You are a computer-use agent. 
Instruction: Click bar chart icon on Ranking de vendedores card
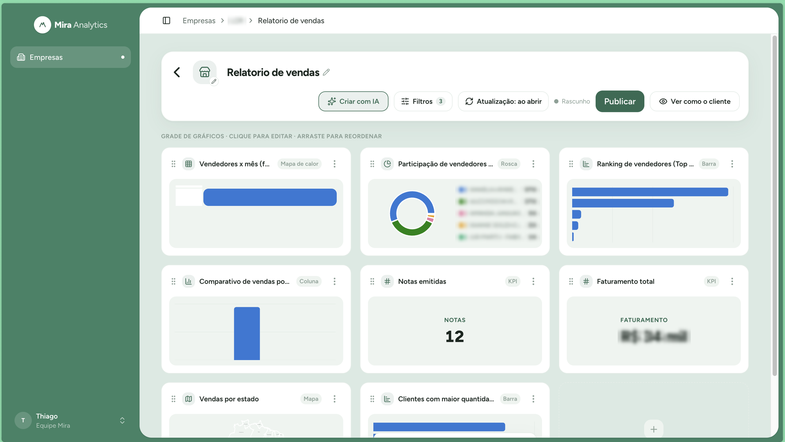[x=586, y=164]
